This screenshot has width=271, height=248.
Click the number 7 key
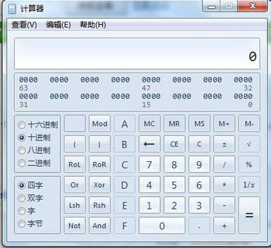coord(150,165)
